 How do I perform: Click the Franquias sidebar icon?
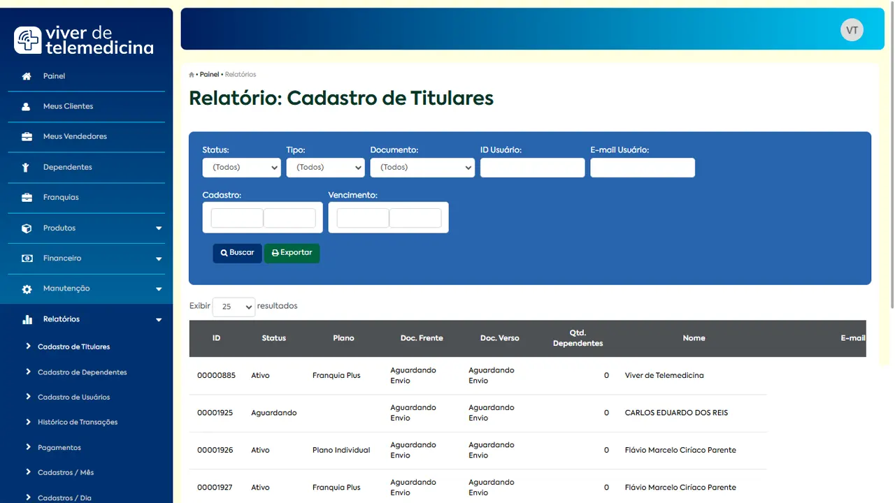click(x=25, y=197)
